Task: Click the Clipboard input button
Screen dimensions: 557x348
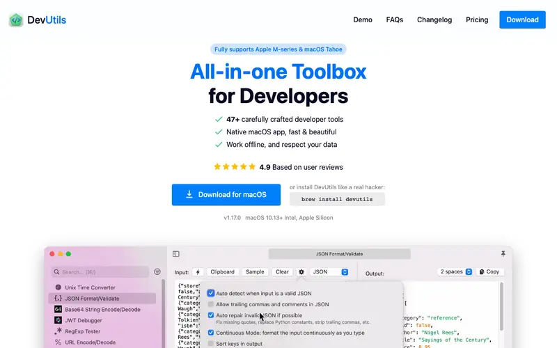Action: [222, 272]
